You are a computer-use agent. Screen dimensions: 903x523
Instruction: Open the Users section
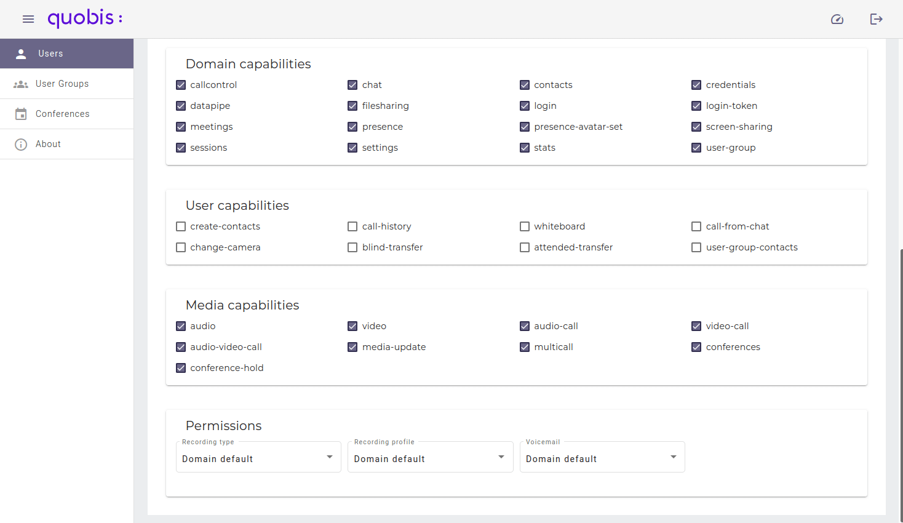[x=66, y=54]
